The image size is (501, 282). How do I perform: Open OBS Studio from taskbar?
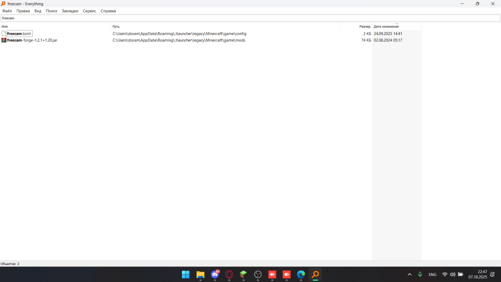pos(258,274)
